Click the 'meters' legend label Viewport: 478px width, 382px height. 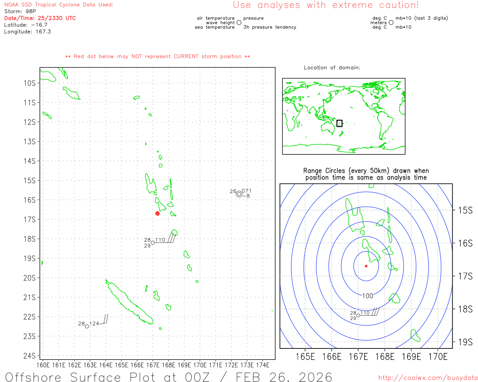tap(379, 23)
